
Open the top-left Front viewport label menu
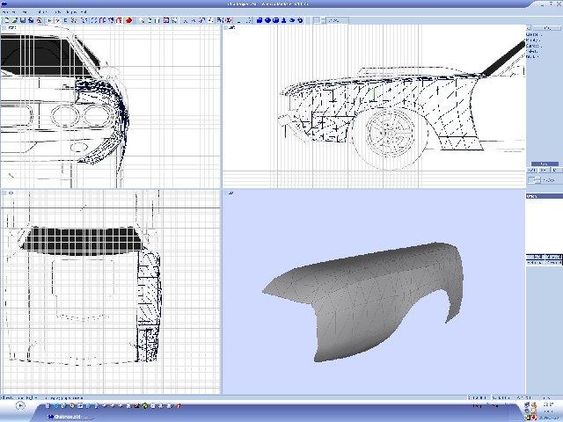coord(11,28)
